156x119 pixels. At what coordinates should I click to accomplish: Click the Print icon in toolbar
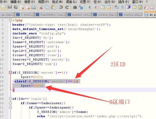34,7
